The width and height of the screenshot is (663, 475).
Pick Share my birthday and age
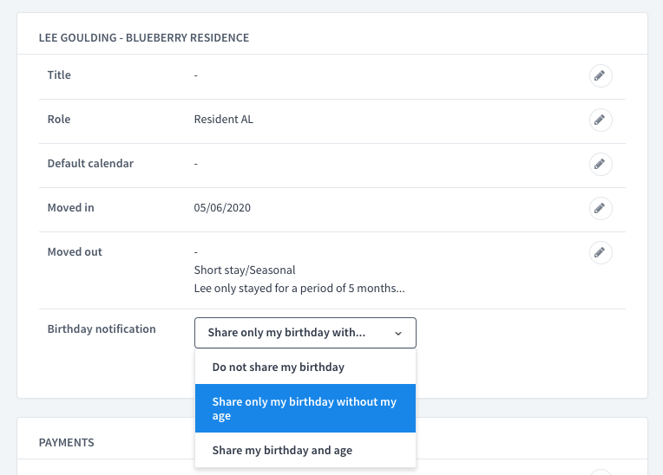[305, 450]
